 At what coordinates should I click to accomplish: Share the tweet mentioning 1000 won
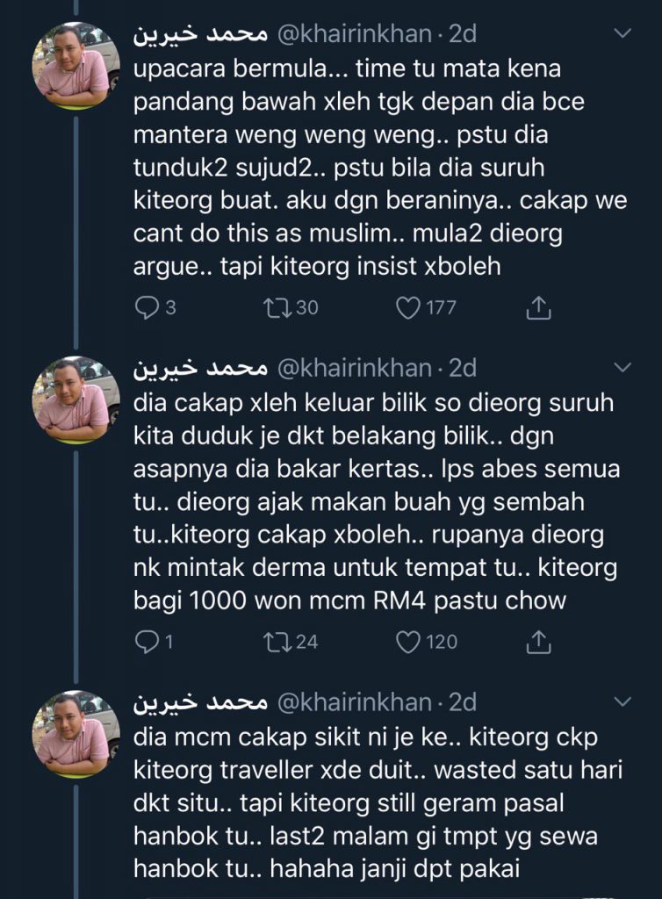[537, 642]
